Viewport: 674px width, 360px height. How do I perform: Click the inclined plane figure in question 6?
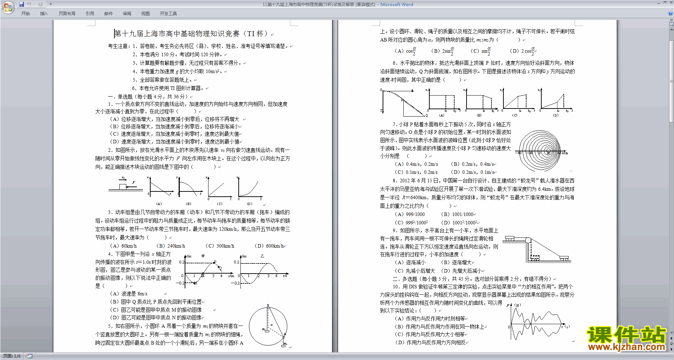pos(403,103)
